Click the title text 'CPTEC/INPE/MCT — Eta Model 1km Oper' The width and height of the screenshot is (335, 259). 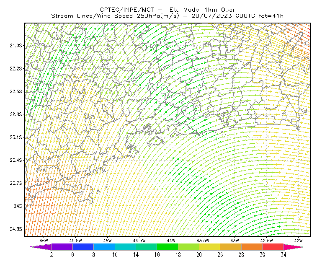(x=167, y=10)
